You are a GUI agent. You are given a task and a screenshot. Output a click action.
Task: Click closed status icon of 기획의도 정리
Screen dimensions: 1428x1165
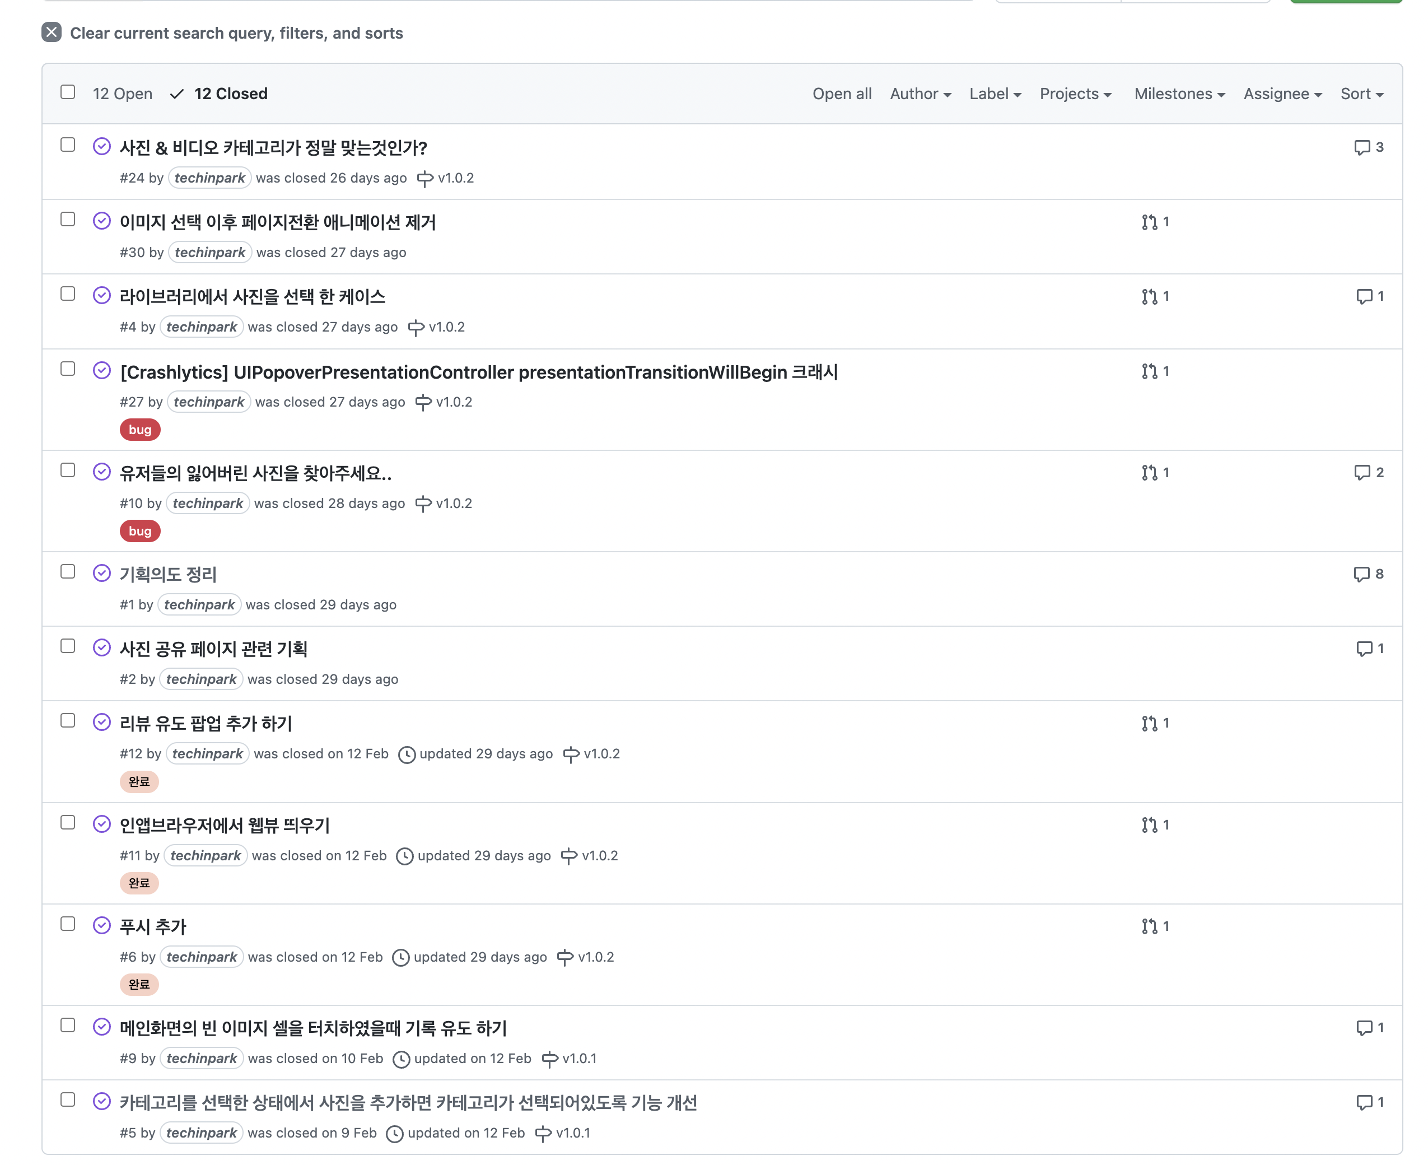pyautogui.click(x=101, y=573)
